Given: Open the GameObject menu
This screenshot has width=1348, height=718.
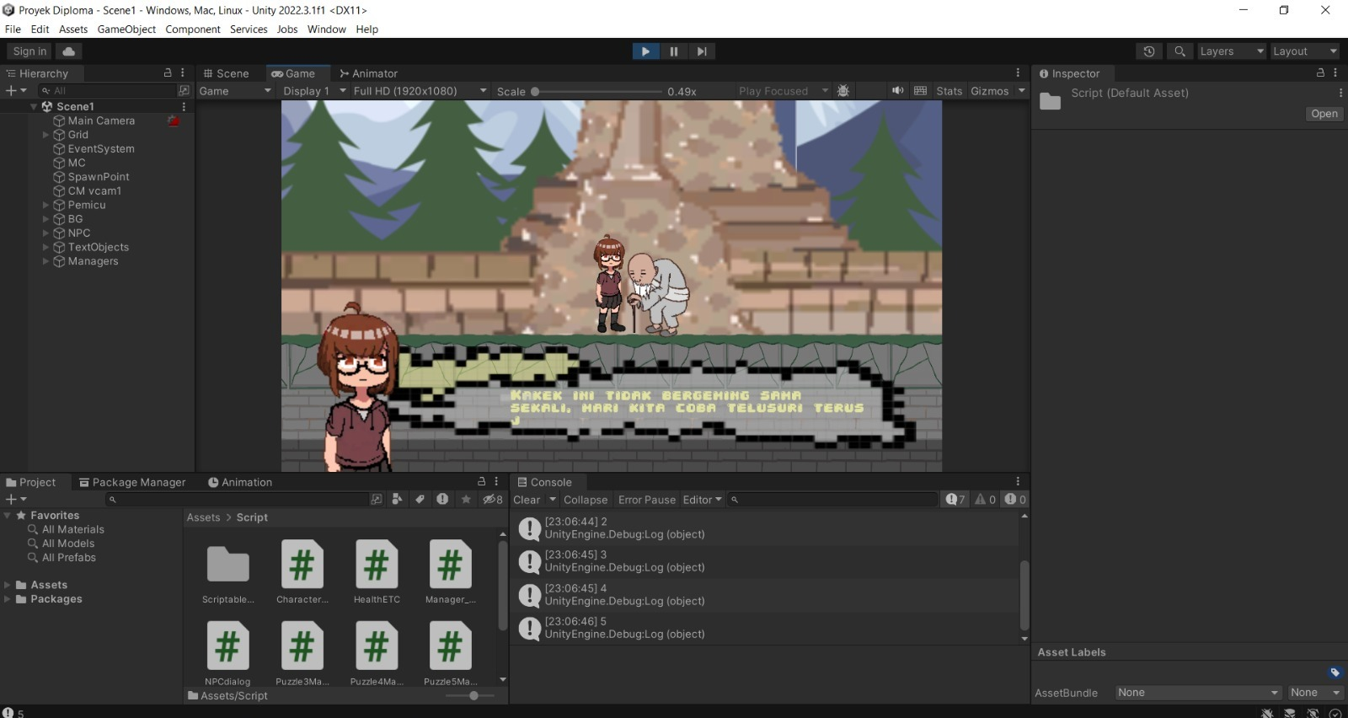Looking at the screenshot, I should point(126,29).
